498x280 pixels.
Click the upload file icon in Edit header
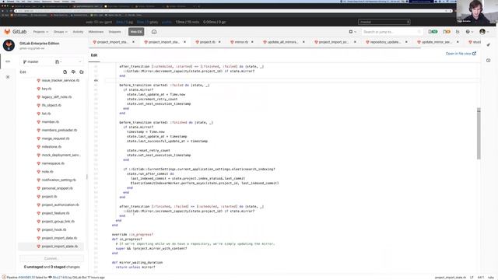tap(73, 72)
